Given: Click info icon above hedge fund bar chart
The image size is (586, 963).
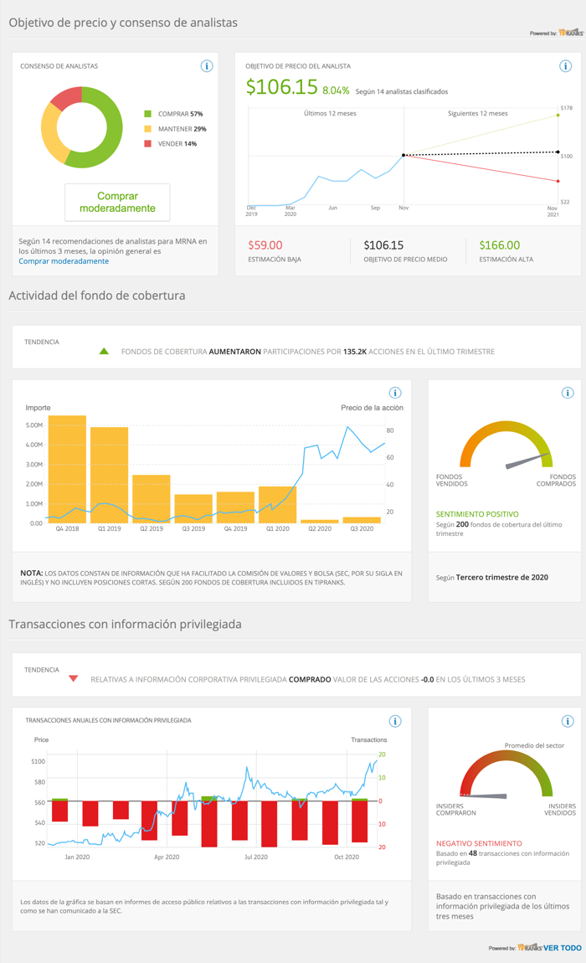Looking at the screenshot, I should pos(396,393).
